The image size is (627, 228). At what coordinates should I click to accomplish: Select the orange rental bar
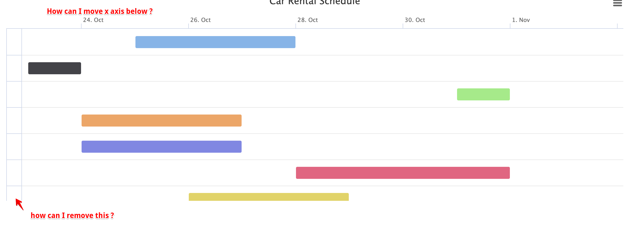pyautogui.click(x=161, y=121)
